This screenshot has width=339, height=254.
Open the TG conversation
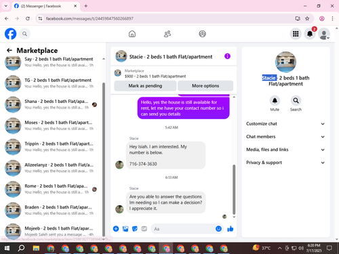[52, 83]
